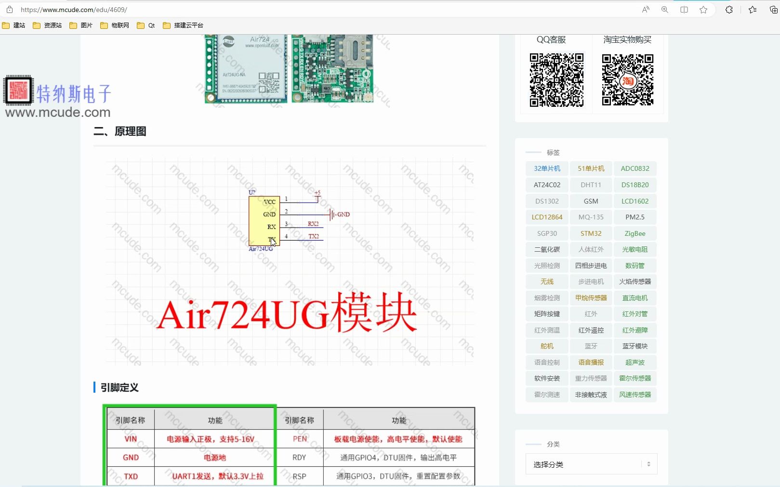Open the 无线 tag

pyautogui.click(x=547, y=282)
